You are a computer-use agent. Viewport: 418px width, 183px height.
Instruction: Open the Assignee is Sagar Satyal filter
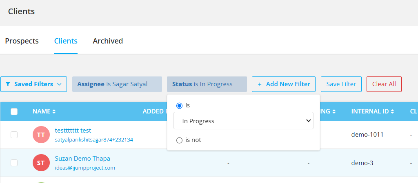[117, 84]
